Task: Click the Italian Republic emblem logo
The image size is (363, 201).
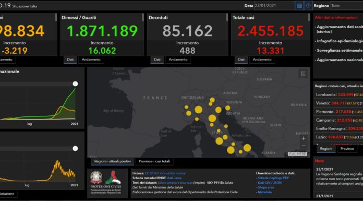Action: [96, 178]
